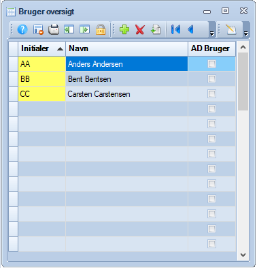The width and height of the screenshot is (257, 268).
Task: Click the row selector for CC row
Action: tap(14, 94)
